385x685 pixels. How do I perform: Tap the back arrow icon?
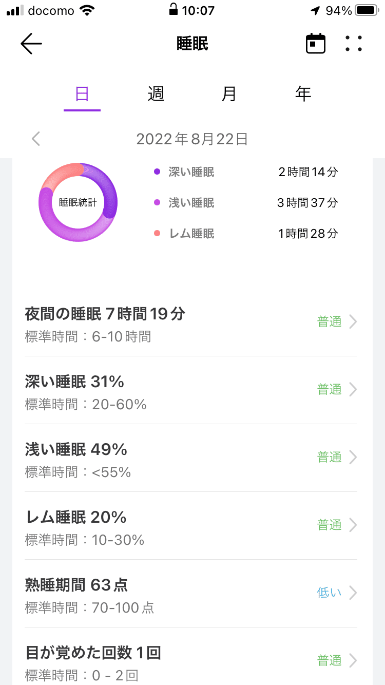31,44
